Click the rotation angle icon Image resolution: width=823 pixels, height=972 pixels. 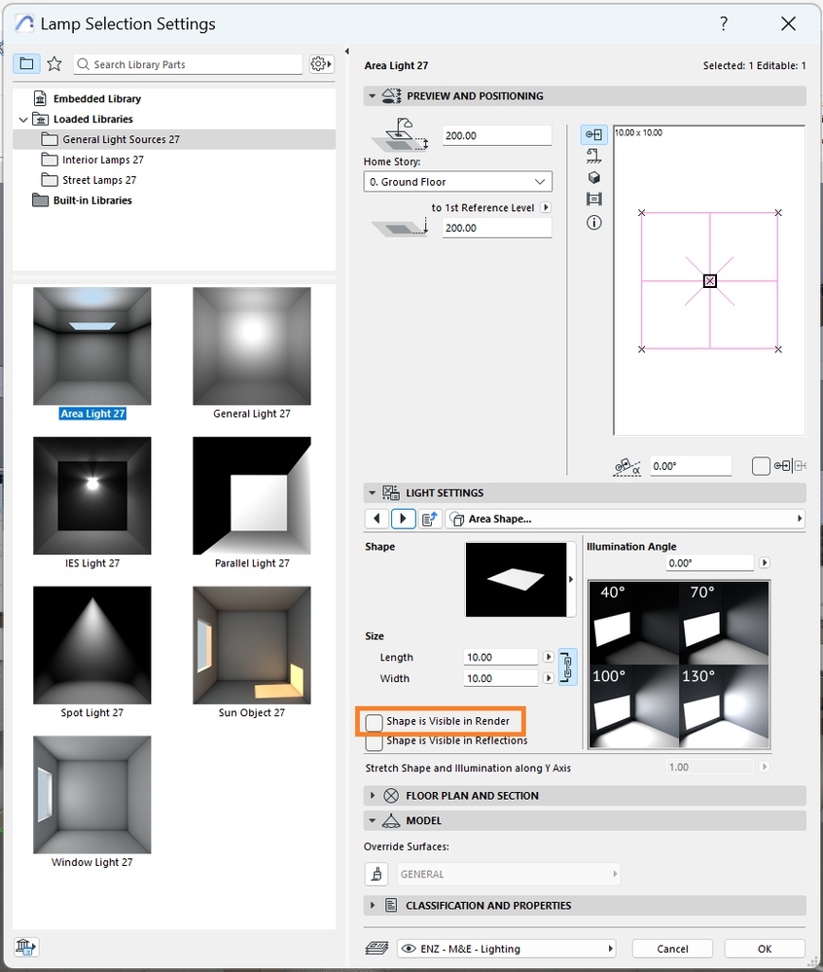coord(627,467)
